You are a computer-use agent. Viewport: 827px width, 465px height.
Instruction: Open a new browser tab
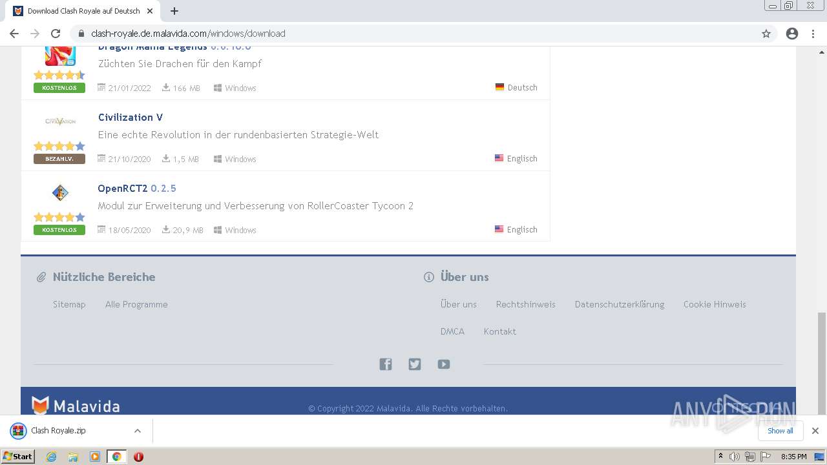(174, 11)
